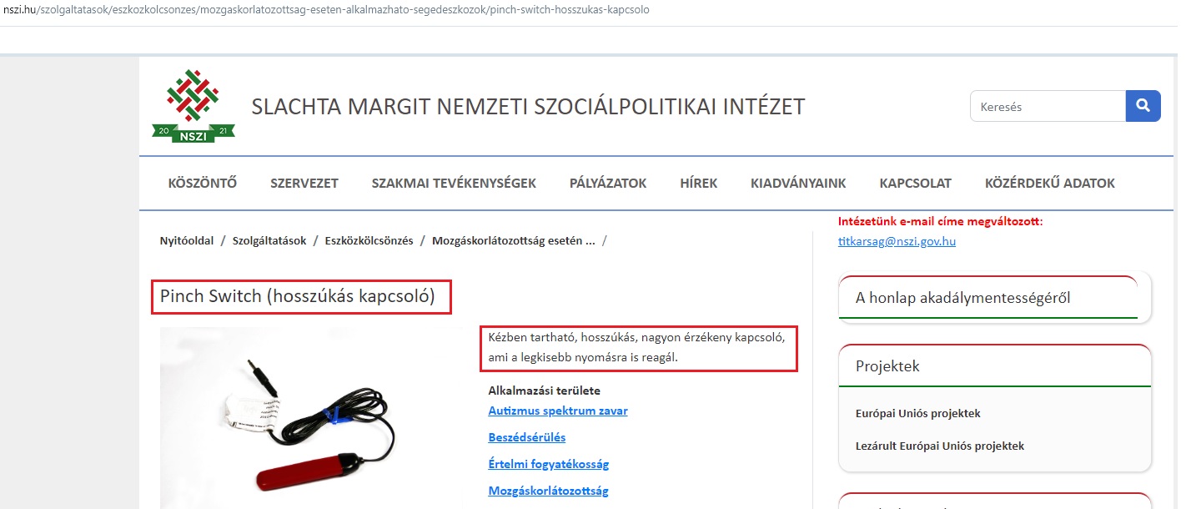Click the browser address bar URL

[x=326, y=10]
